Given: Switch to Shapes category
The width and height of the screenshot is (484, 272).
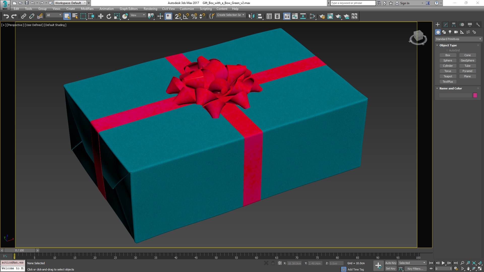Looking at the screenshot, I should pos(444,32).
